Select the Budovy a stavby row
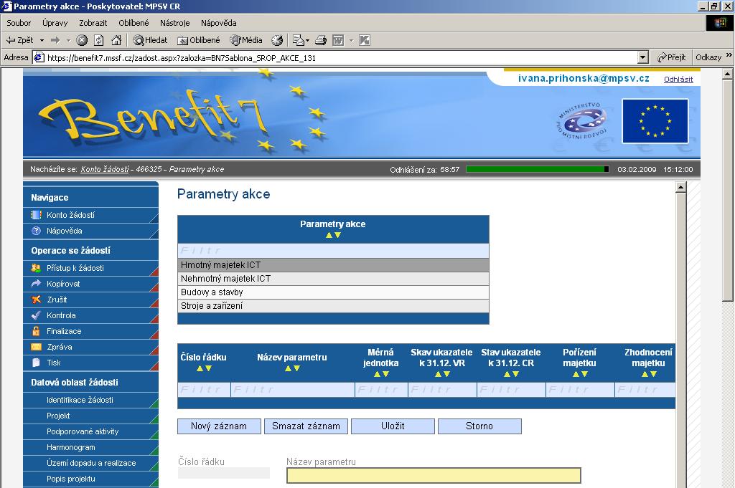Viewport: 735px width, 488px height. coord(333,292)
